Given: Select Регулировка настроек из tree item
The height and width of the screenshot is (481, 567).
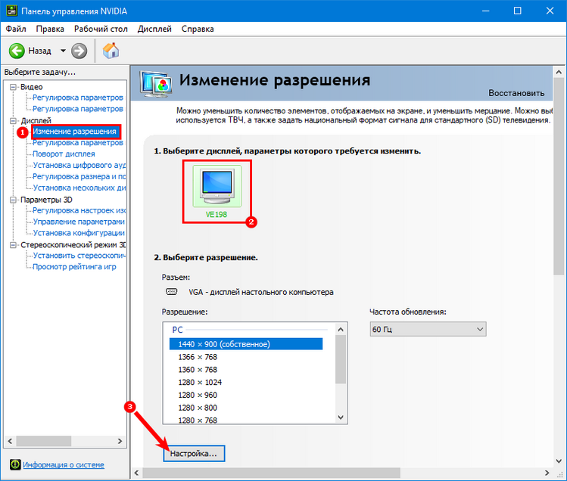Looking at the screenshot, I should click(79, 210).
